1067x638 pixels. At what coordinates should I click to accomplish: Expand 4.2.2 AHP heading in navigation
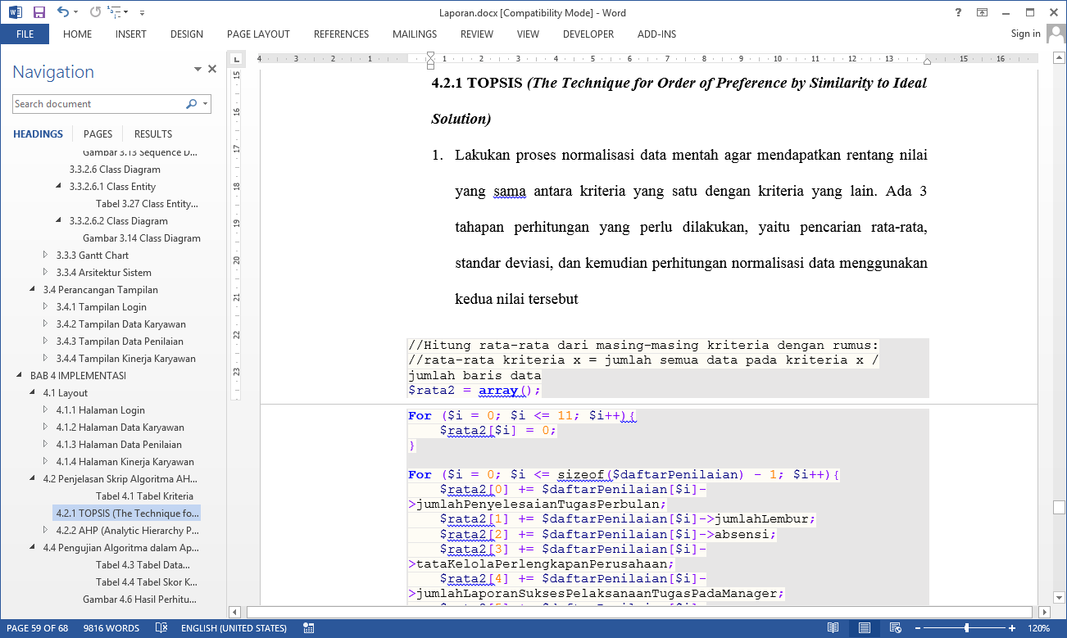pyautogui.click(x=46, y=531)
